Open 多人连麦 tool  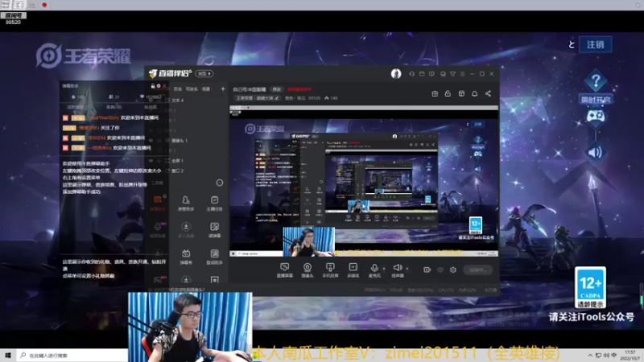point(186,230)
